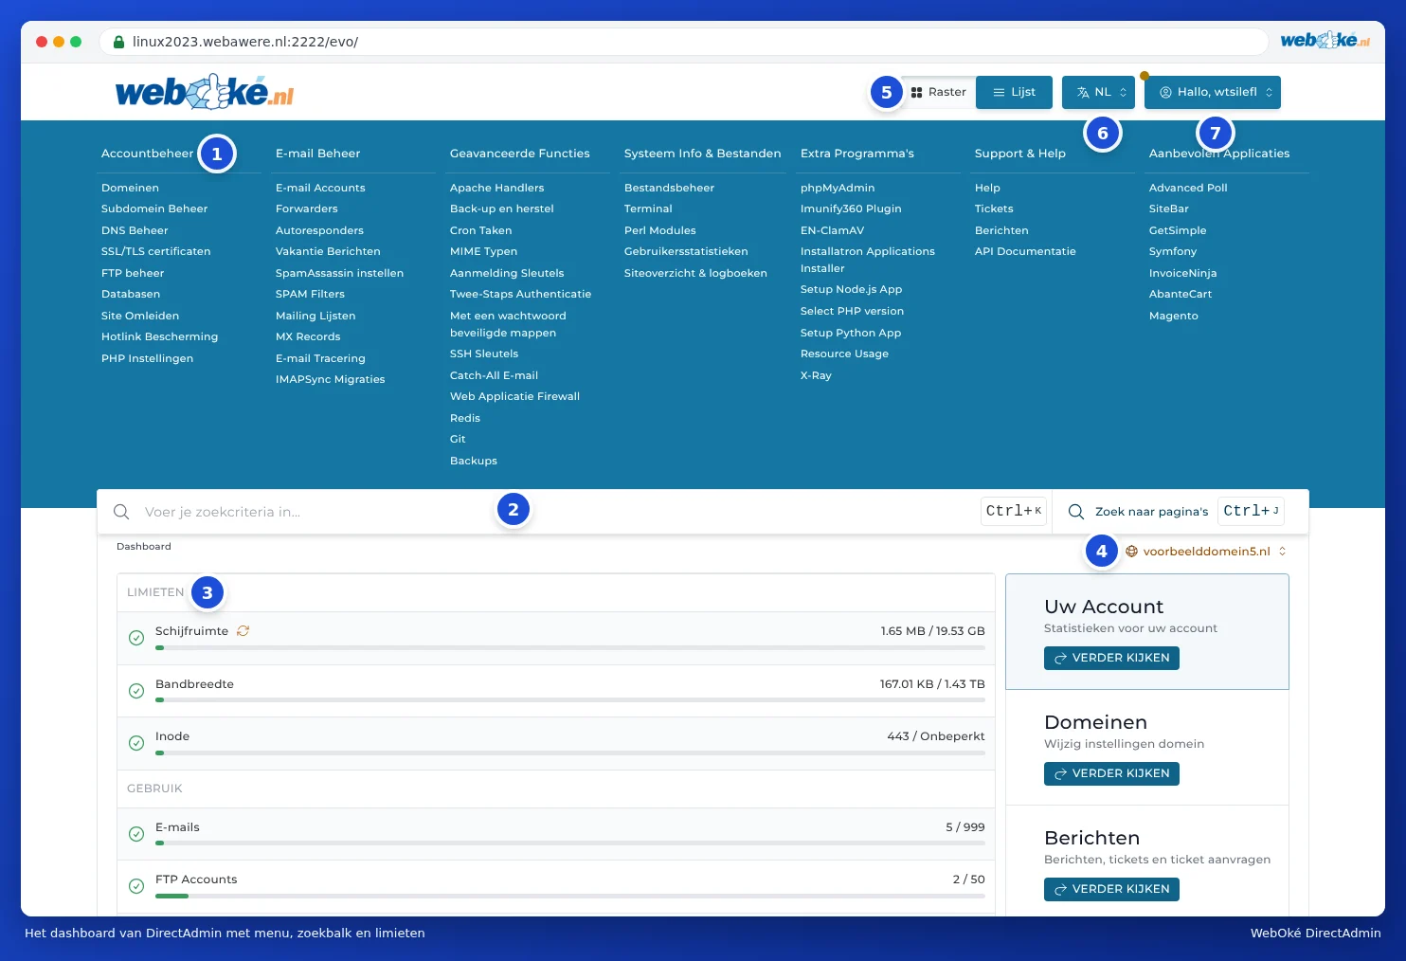Click the user avatar icon beside Hallo, wtsilefl
Image resolution: width=1406 pixels, height=961 pixels.
pyautogui.click(x=1165, y=93)
